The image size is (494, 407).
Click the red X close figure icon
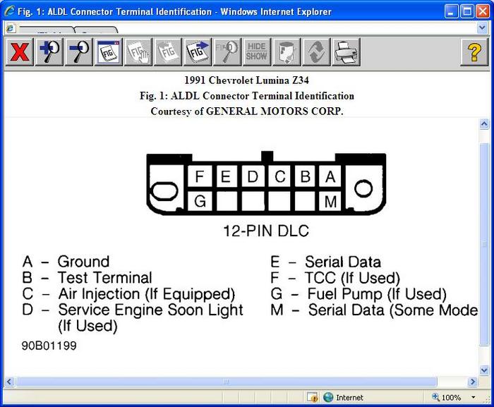(x=19, y=52)
